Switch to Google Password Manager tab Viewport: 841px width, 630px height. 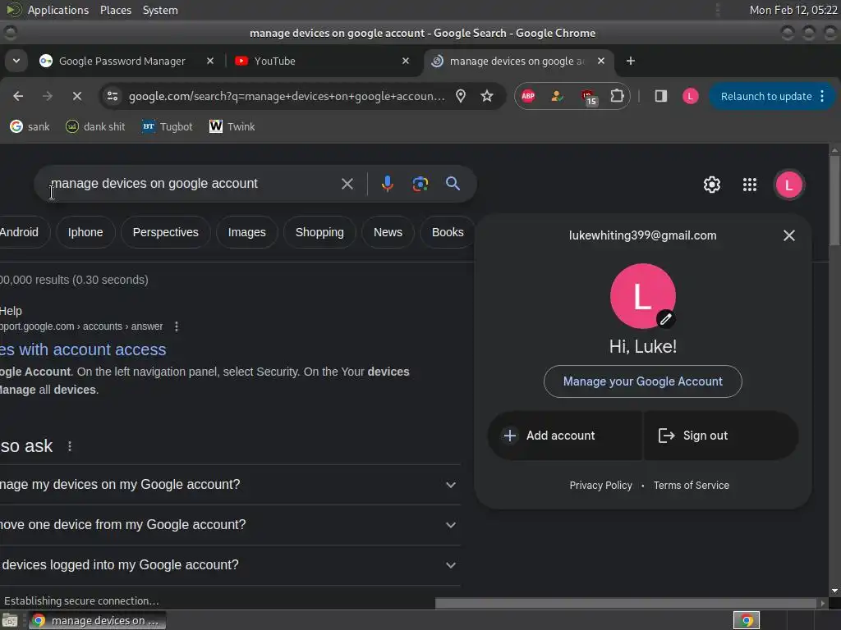[x=122, y=61]
